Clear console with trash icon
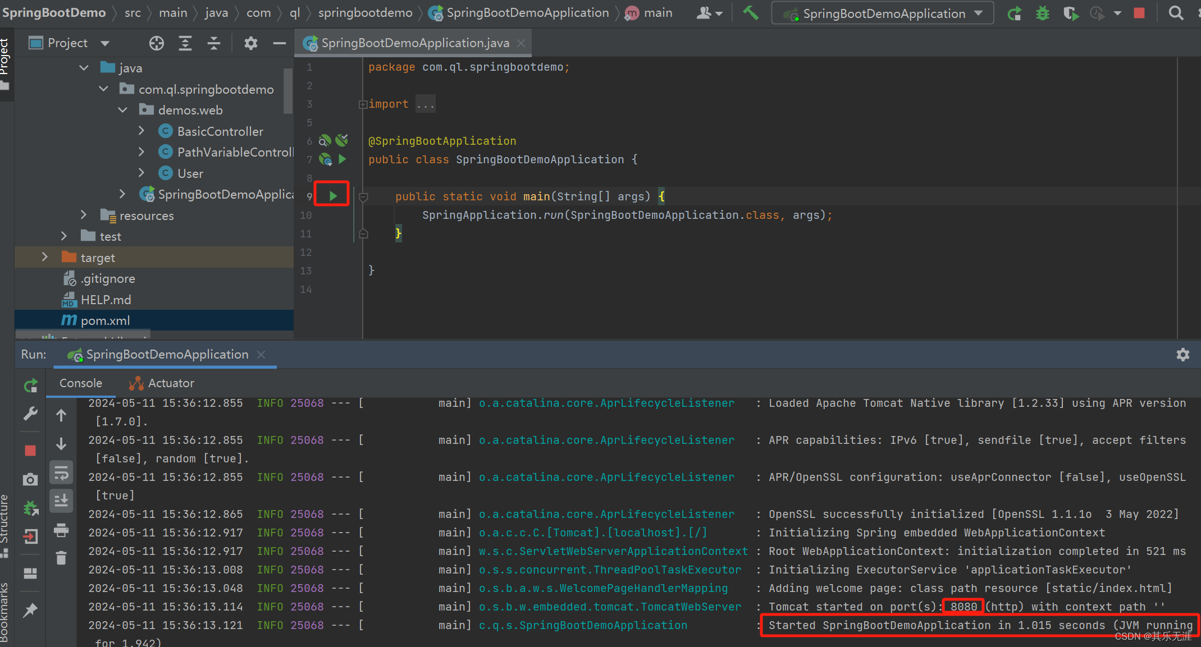 point(61,558)
